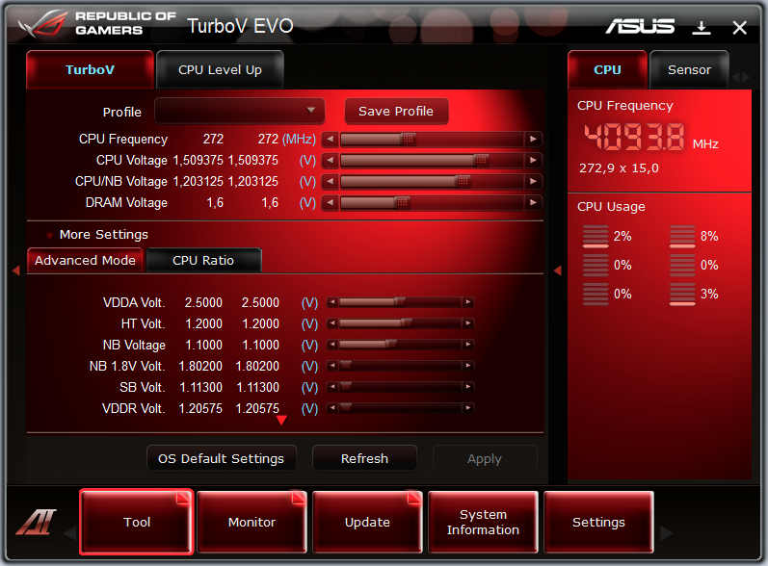Collapse the left panel with red arrow

pos(16,270)
